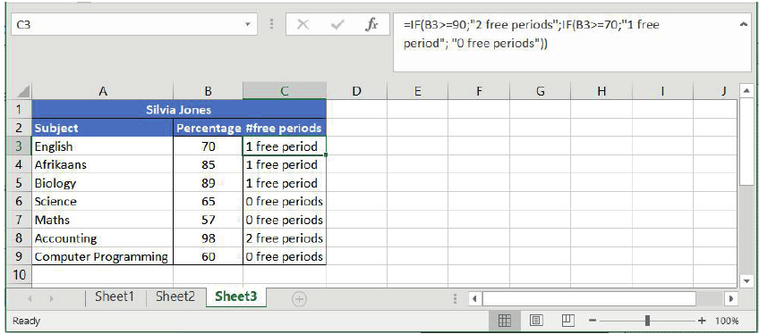
Task: Open the Sheet1 tab
Action: [115, 296]
